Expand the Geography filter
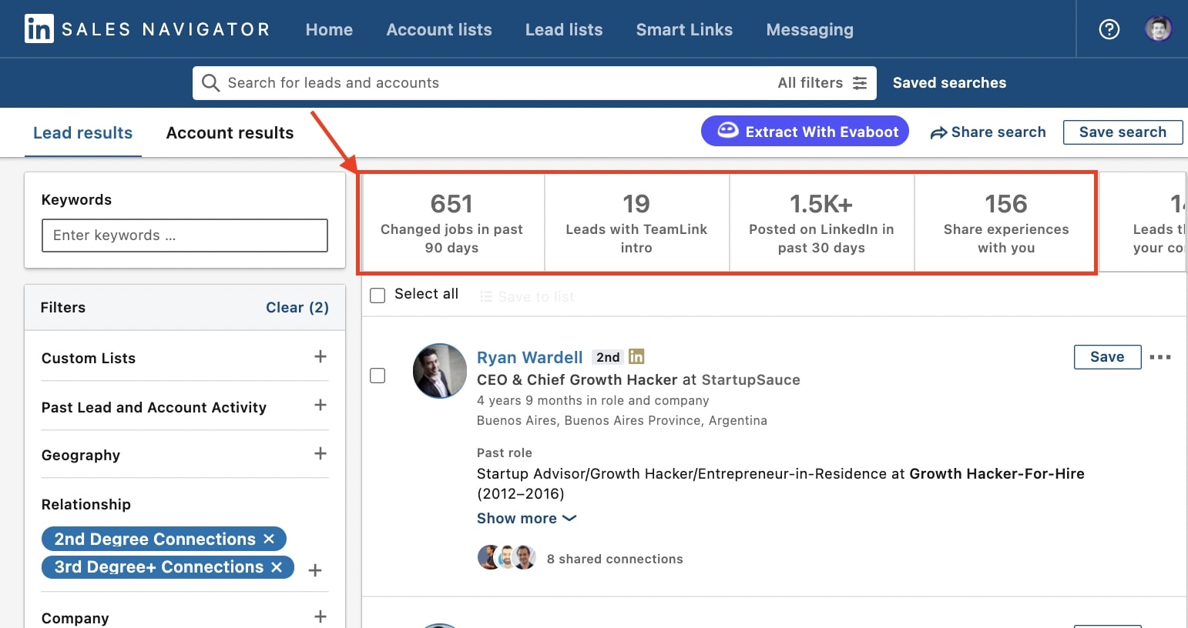This screenshot has width=1188, height=628. (x=320, y=453)
